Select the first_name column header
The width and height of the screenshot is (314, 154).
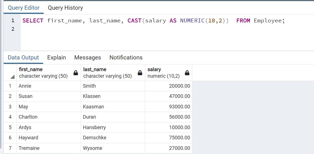(x=43, y=73)
